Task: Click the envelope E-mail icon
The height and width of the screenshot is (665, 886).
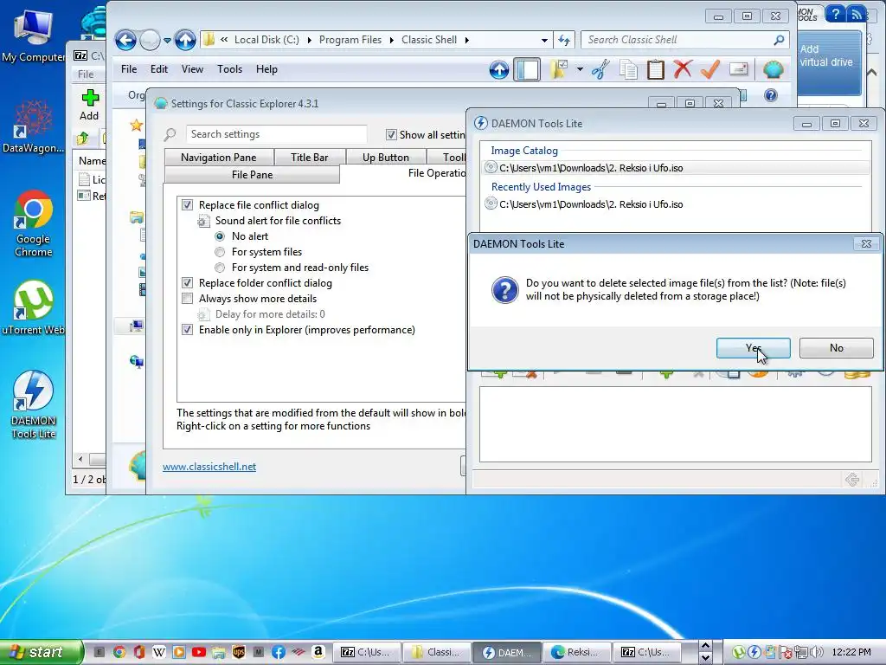Action: click(739, 69)
